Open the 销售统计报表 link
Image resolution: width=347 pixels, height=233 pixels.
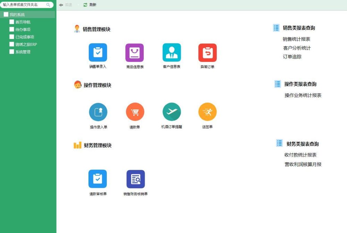(x=297, y=39)
